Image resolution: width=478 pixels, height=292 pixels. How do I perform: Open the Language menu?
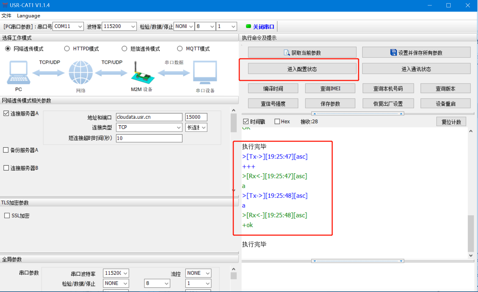pos(29,16)
